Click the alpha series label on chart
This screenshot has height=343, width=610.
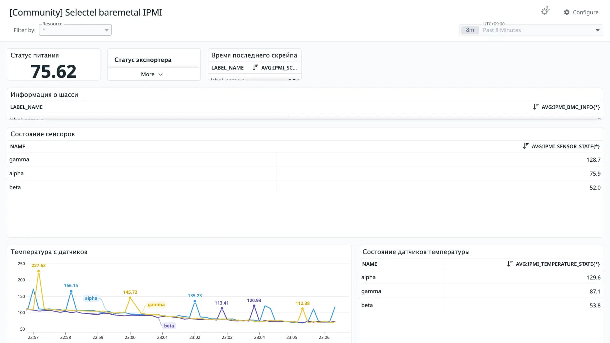[x=91, y=298]
